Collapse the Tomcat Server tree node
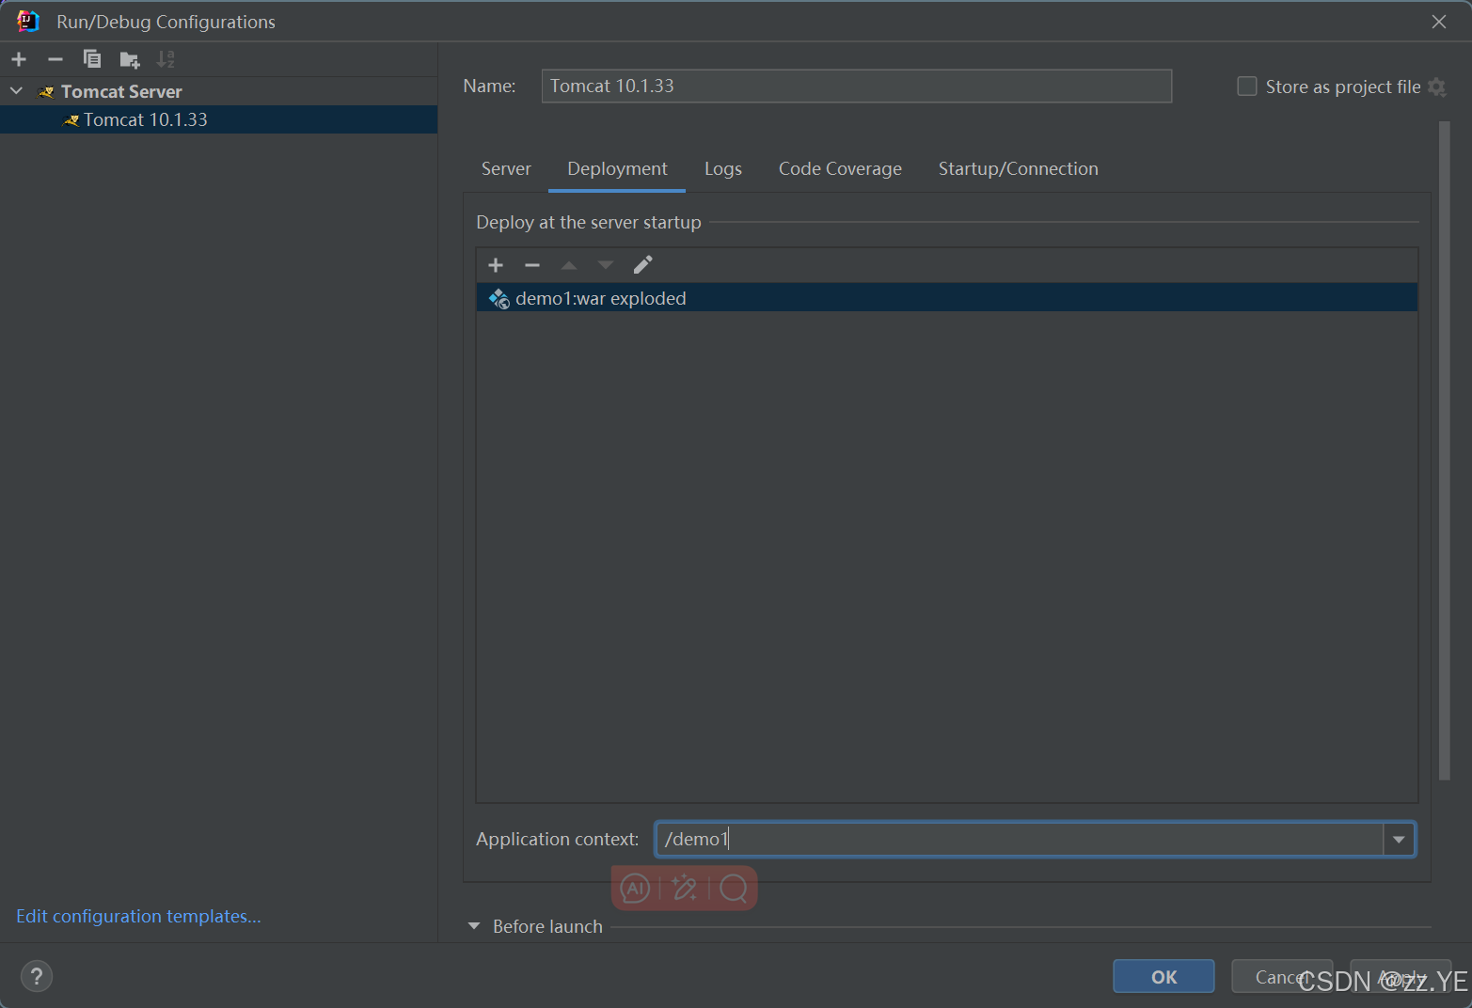 (x=16, y=91)
